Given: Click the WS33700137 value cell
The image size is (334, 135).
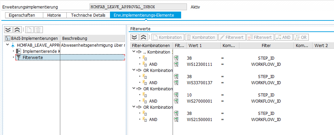Looking at the screenshot, I should [200, 83].
